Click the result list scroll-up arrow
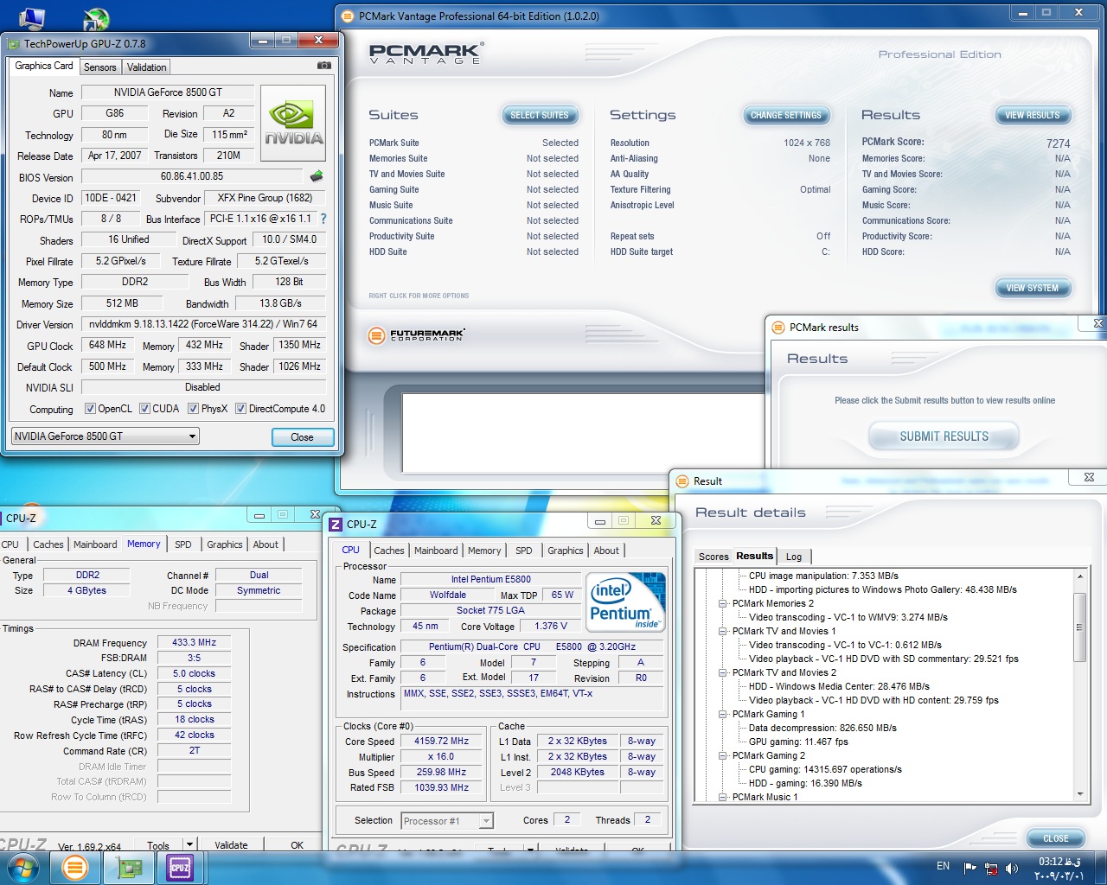The width and height of the screenshot is (1107, 885). point(1079,576)
